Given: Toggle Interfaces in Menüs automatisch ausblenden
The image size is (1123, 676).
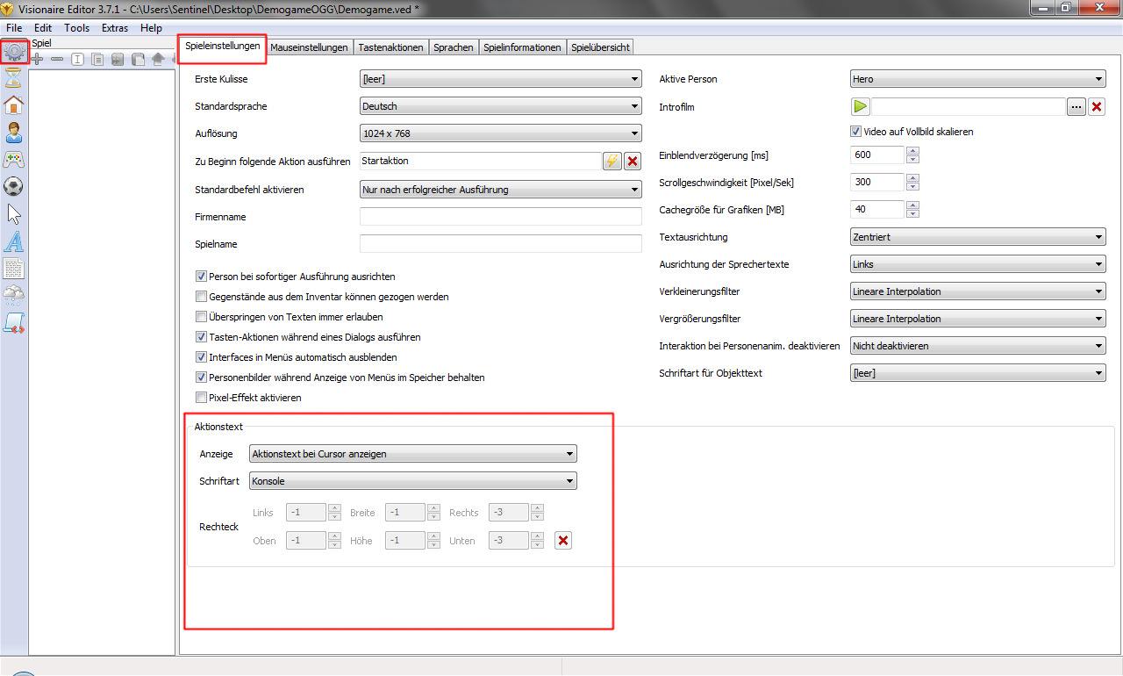Looking at the screenshot, I should 202,357.
